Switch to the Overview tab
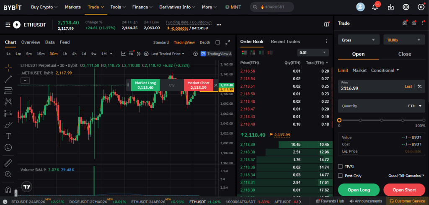The image size is (429, 205). 31,42
